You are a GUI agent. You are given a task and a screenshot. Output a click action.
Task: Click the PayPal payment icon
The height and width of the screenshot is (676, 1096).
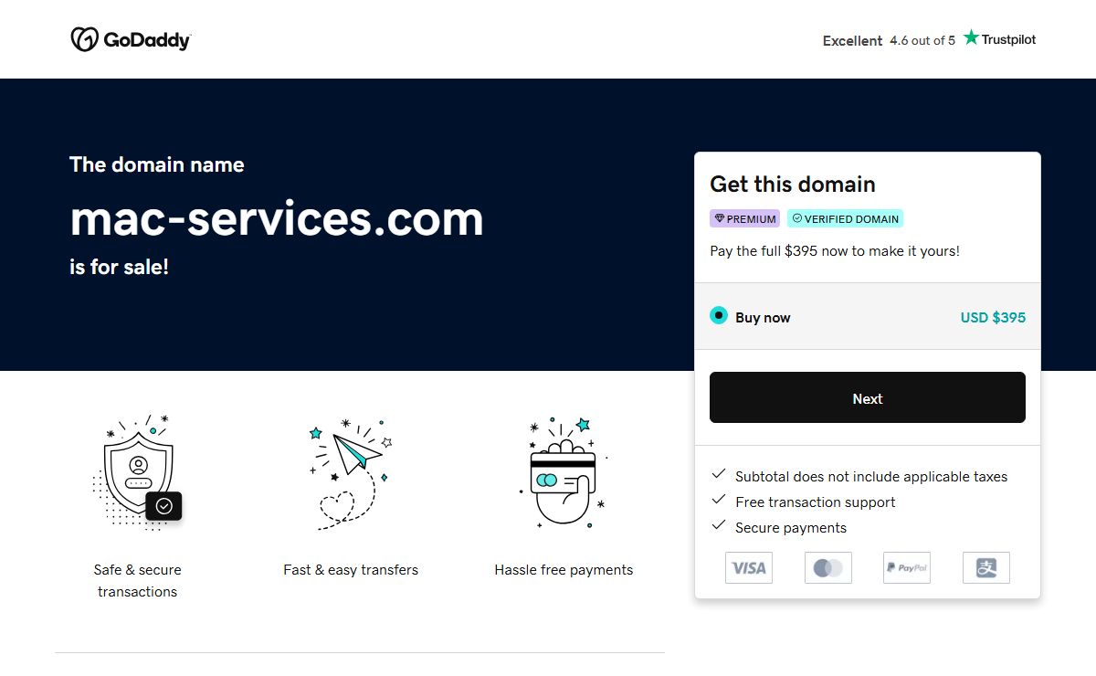[907, 567]
